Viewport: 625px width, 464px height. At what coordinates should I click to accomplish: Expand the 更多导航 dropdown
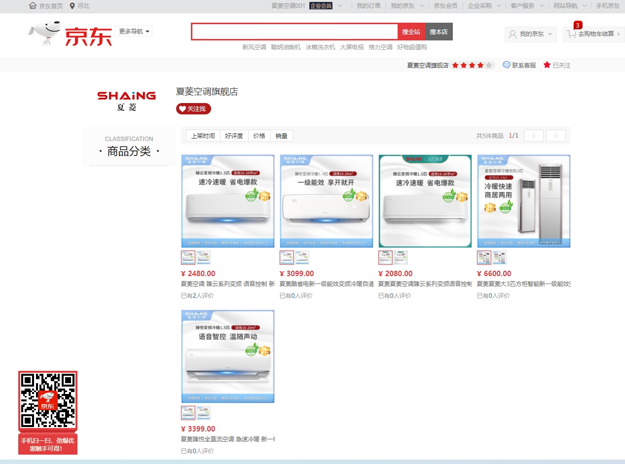(x=134, y=31)
